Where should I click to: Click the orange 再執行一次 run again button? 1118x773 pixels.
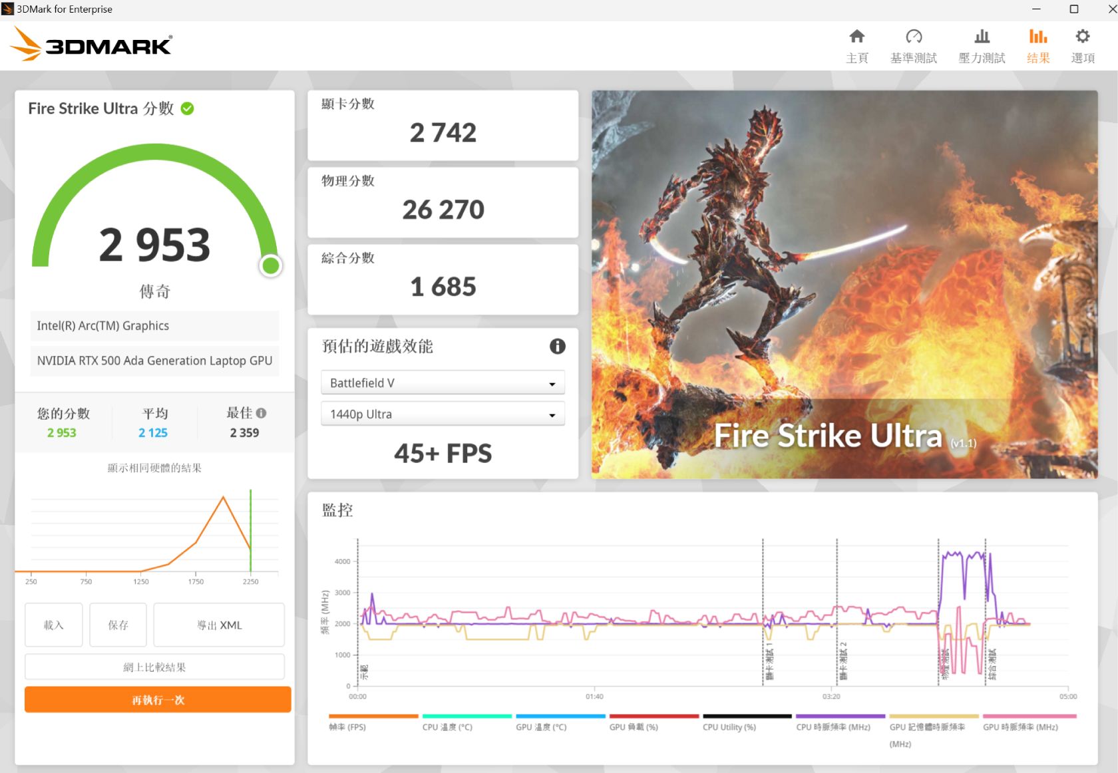[x=158, y=700]
